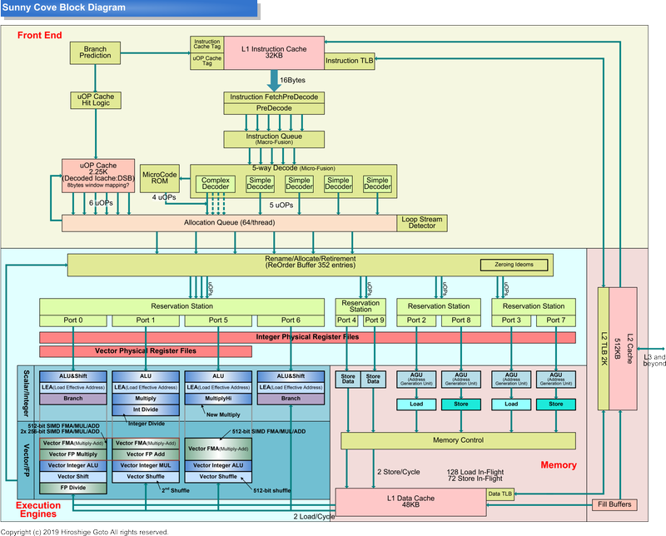666x536 pixels.
Task: Select the Port 9 box
Action: point(374,320)
